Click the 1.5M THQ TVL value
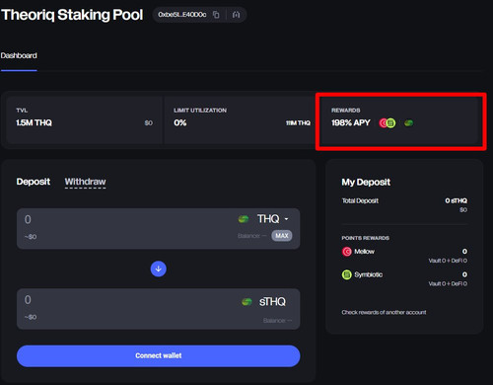Viewport: 493px width, 385px height. 34,122
